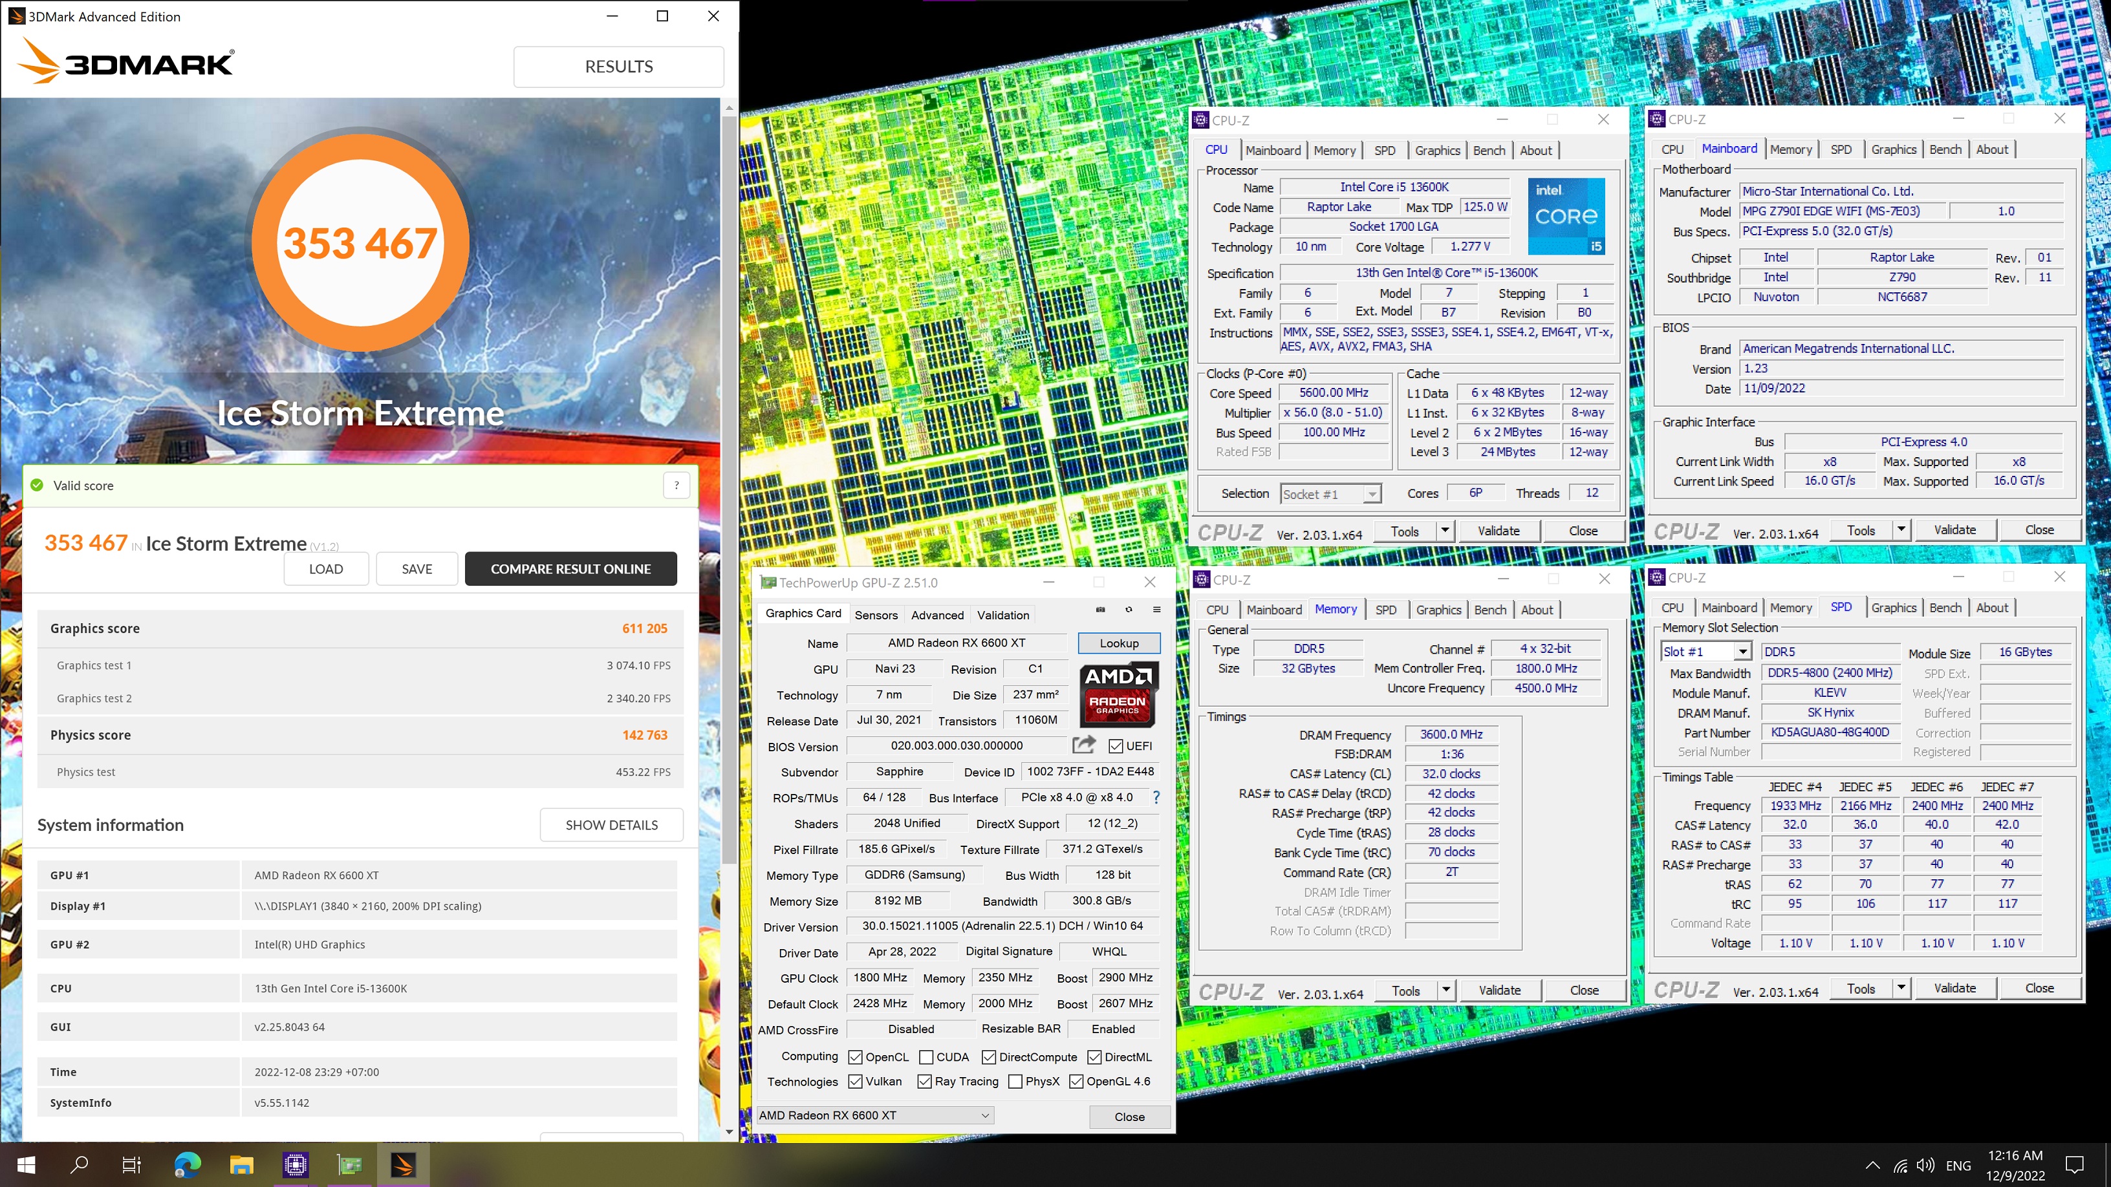The height and width of the screenshot is (1187, 2111).
Task: Expand Tools arrow in CPU-Z Mainboard window
Action: click(1901, 529)
